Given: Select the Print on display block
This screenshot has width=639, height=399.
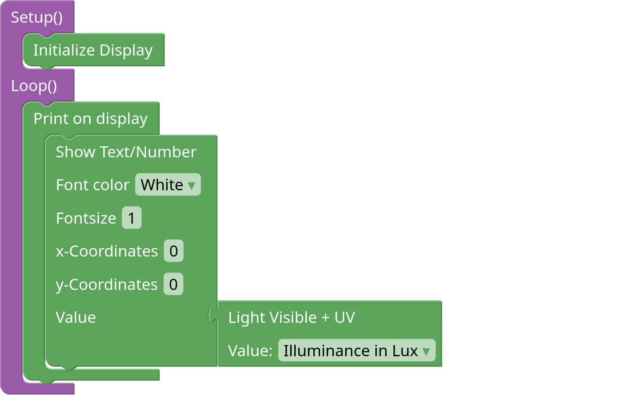Looking at the screenshot, I should click(90, 118).
